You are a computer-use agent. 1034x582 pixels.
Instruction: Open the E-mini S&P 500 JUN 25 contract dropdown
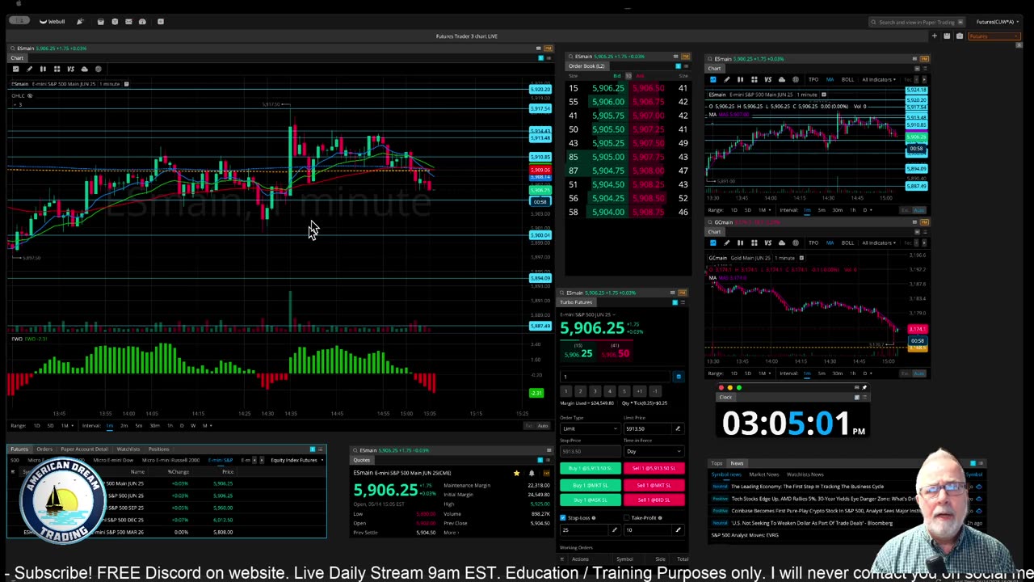pyautogui.click(x=587, y=314)
